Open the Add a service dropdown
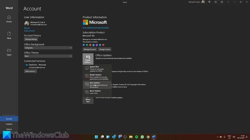The width and height of the screenshot is (250, 140). click(x=30, y=71)
